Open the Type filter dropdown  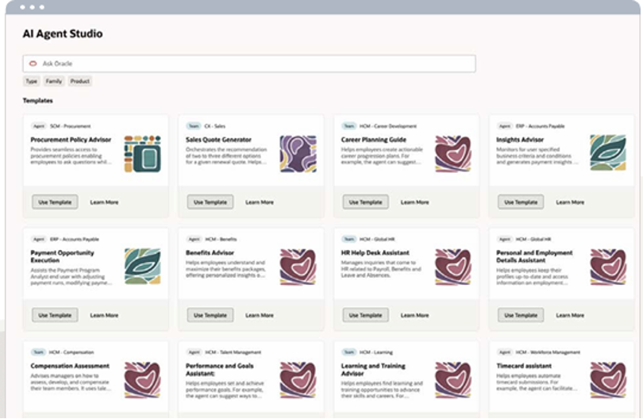pyautogui.click(x=32, y=81)
